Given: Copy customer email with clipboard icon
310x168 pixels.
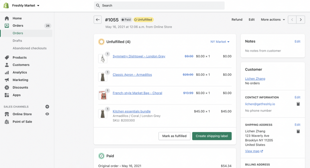Looking at the screenshot, I should [x=298, y=104].
